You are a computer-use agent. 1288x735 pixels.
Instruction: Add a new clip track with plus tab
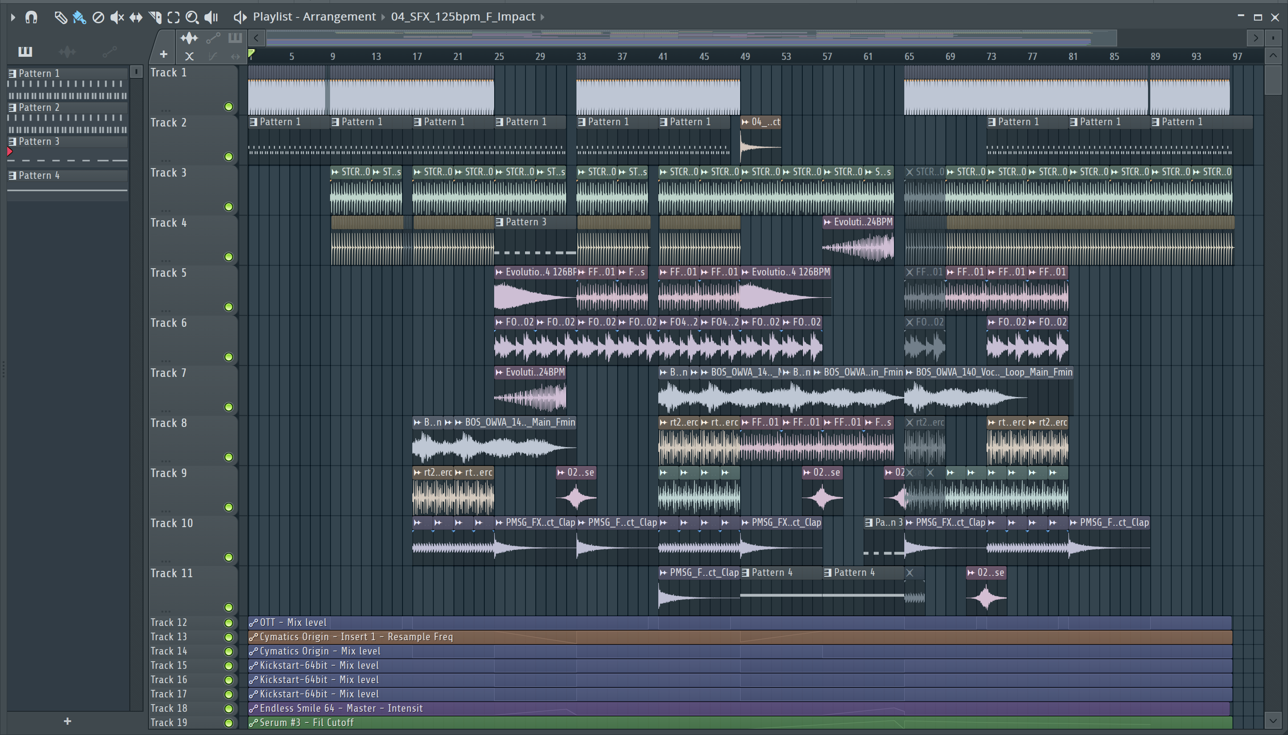pyautogui.click(x=163, y=54)
